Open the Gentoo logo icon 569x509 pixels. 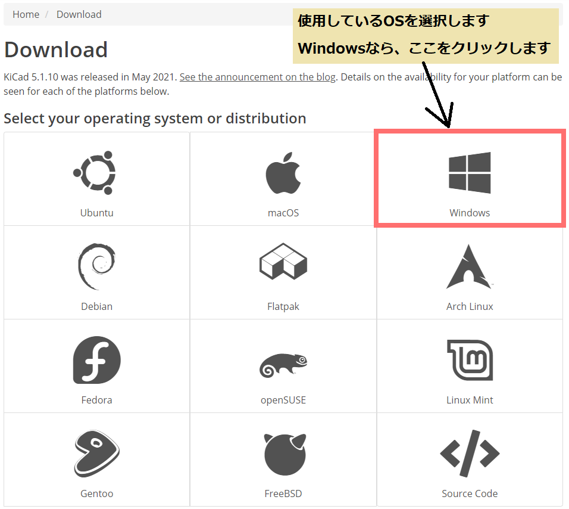click(x=97, y=454)
